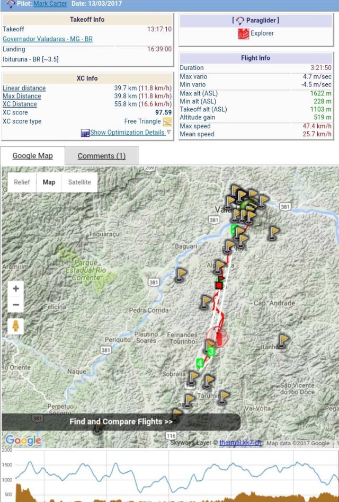Open the Comments (1) tab
The image size is (339, 502).
101,156
